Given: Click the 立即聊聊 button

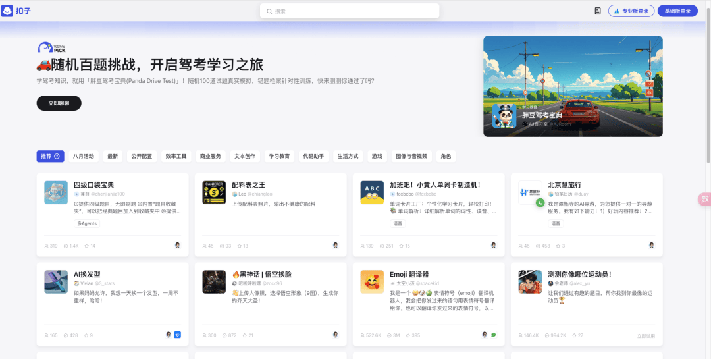Looking at the screenshot, I should tap(59, 103).
